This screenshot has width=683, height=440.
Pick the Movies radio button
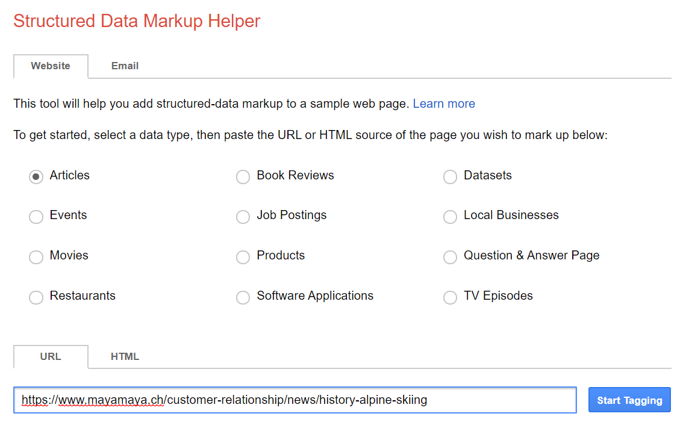pos(36,257)
